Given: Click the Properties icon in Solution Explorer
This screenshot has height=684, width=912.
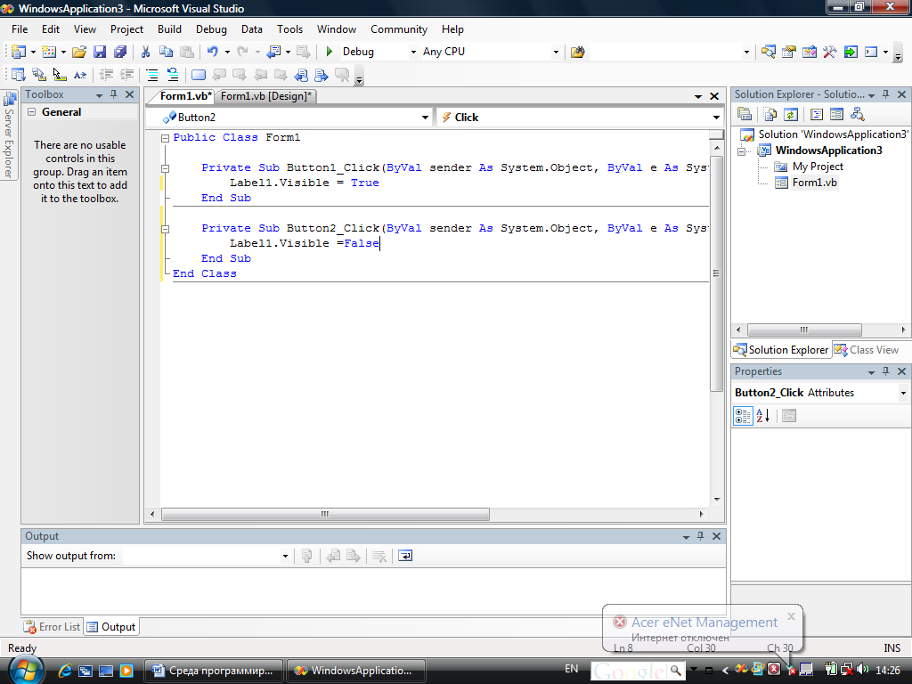Looking at the screenshot, I should point(745,114).
